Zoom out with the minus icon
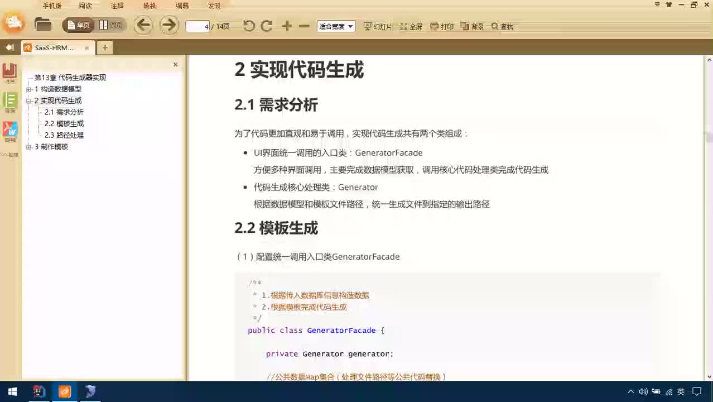This screenshot has height=402, width=713. tap(304, 26)
